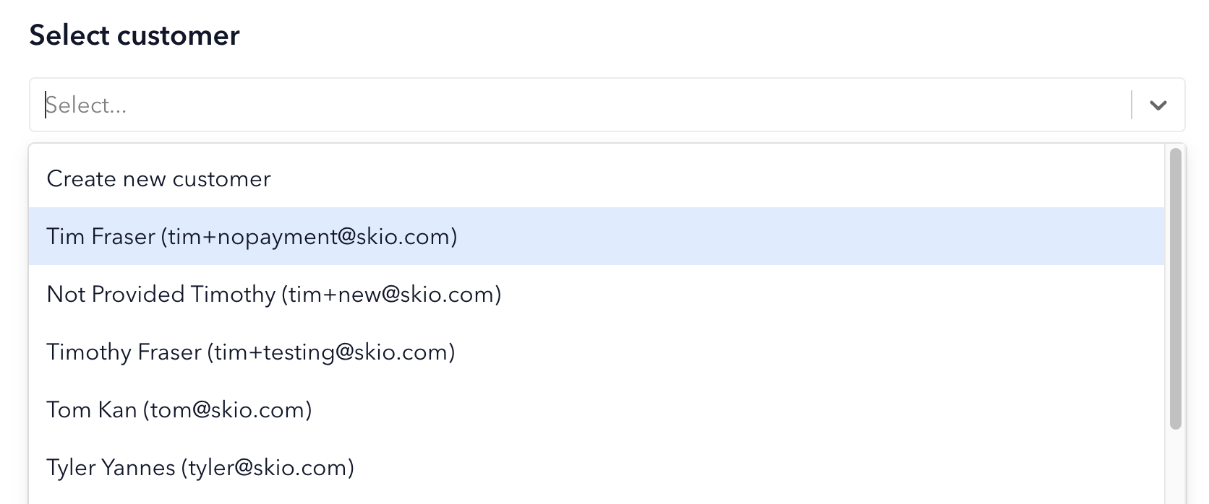Pick Not Provided Timothy customer entry
Screen dimensions: 1209x504
pos(597,294)
